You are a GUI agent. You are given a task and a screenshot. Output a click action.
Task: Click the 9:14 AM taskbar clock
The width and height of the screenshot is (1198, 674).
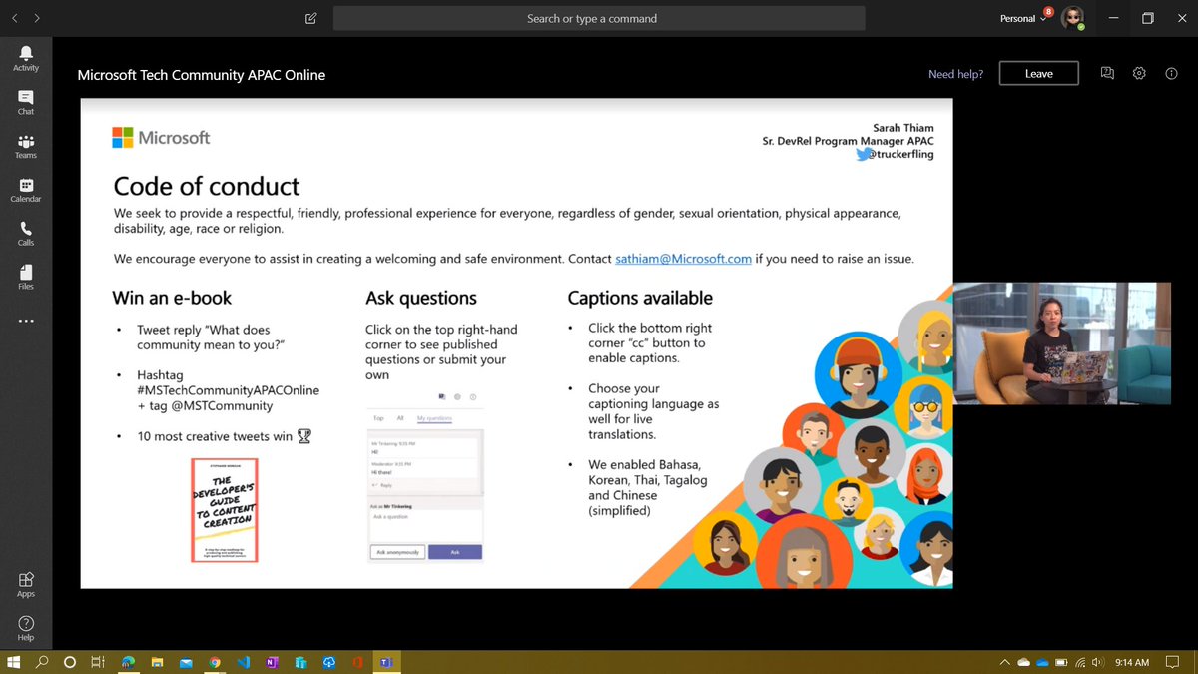tap(1133, 663)
